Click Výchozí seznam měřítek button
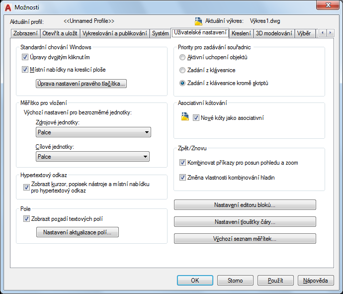Image resolution: width=343 pixels, height=294 pixels. click(245, 239)
